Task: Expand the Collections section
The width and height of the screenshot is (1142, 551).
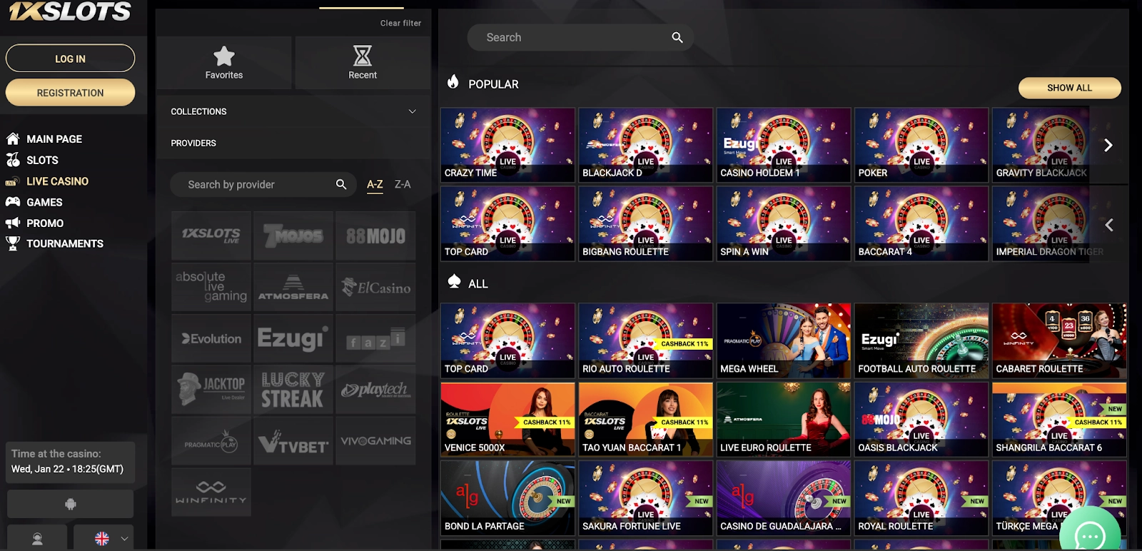Action: tap(293, 111)
